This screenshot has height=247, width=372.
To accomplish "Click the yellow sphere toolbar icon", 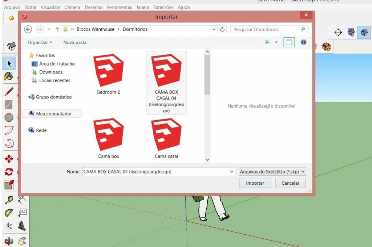I will tap(11, 18).
